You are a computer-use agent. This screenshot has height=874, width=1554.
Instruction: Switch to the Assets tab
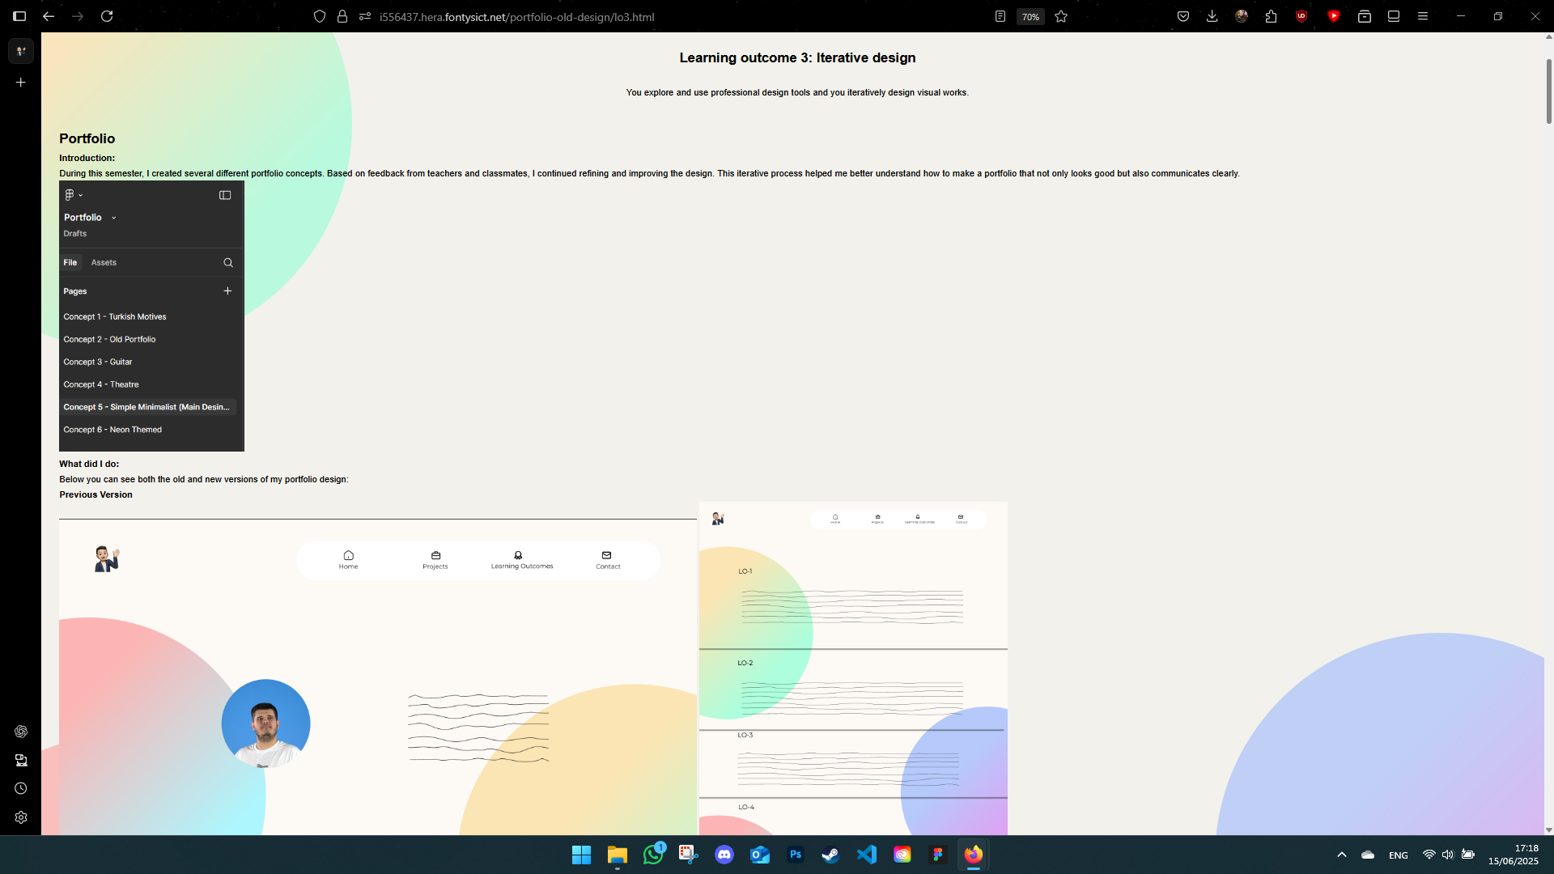click(104, 262)
